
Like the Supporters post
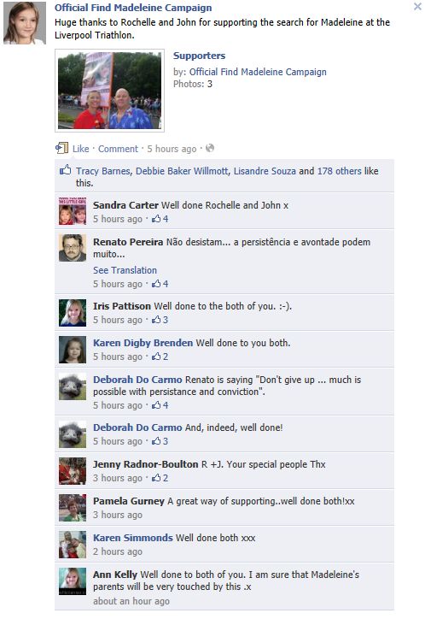[81, 149]
